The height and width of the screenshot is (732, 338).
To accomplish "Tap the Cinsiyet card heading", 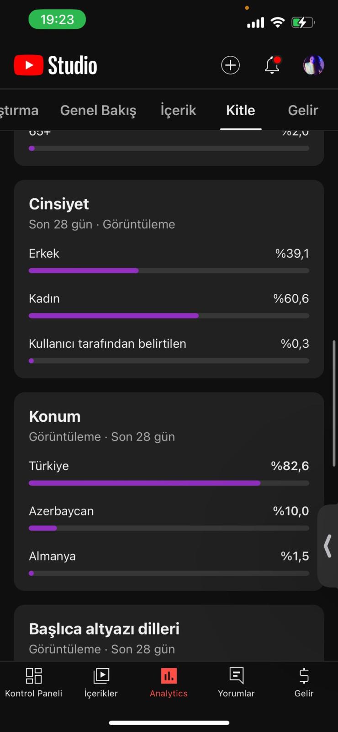I will pyautogui.click(x=59, y=204).
